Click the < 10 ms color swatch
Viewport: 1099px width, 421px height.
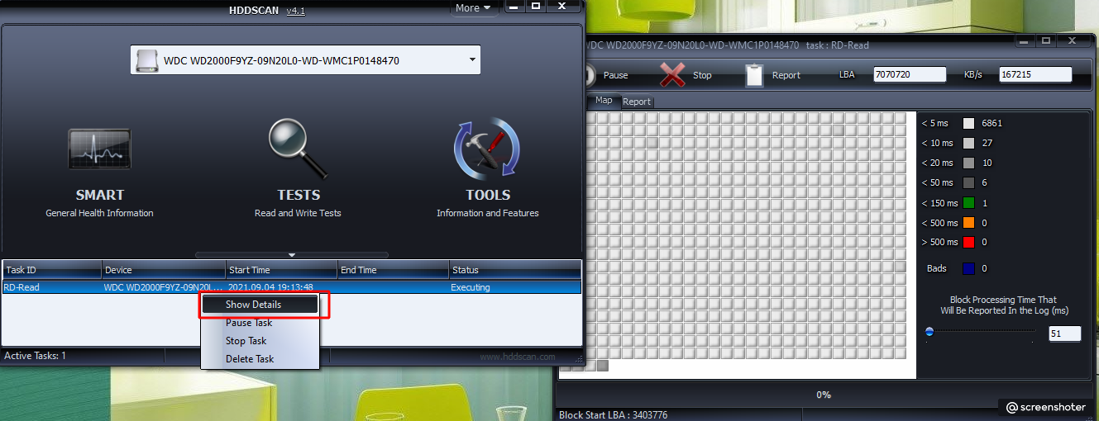pos(968,143)
